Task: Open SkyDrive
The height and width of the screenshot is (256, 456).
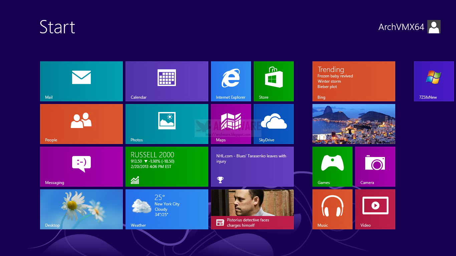Action: pos(273,124)
